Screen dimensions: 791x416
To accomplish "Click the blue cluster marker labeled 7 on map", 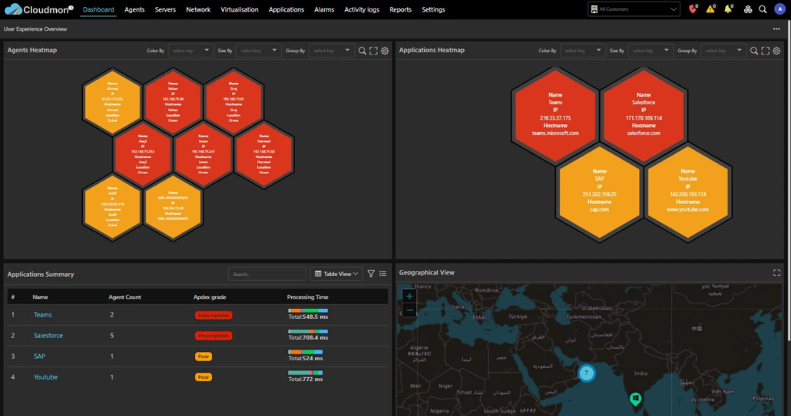I will tap(586, 373).
